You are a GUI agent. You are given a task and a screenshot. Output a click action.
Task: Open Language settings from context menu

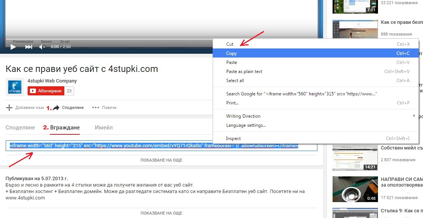point(316,125)
